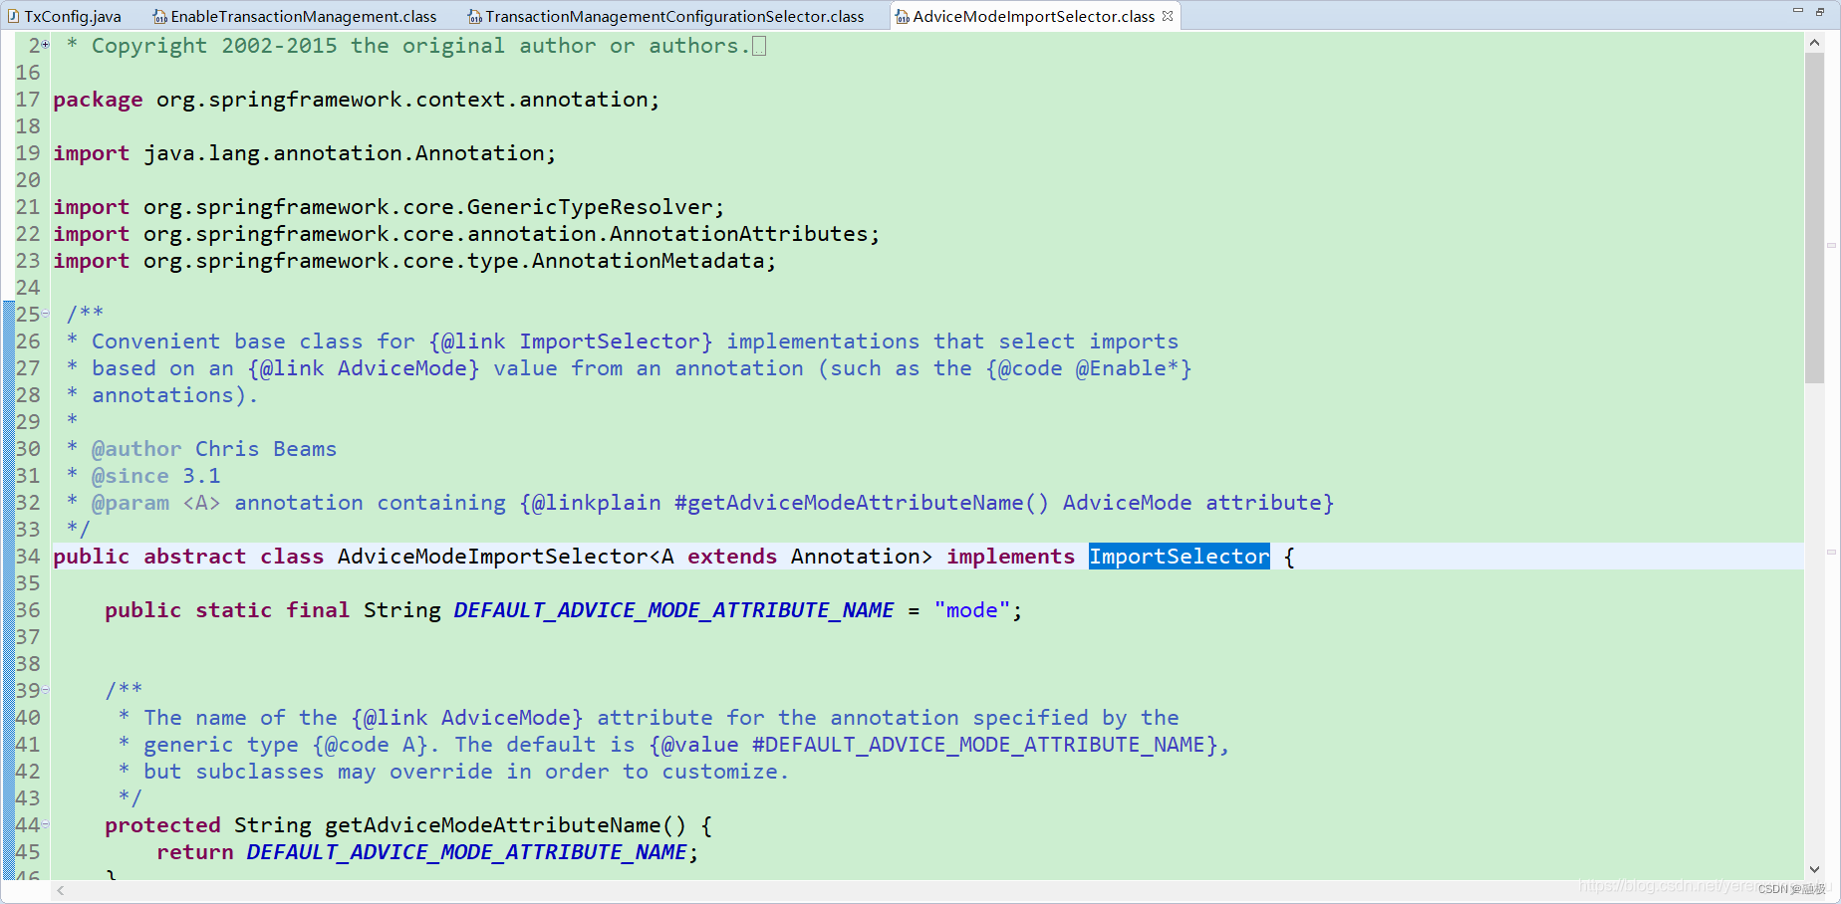1841x904 pixels.
Task: Click java.lang.annotation.Annotation import
Action: (345, 153)
